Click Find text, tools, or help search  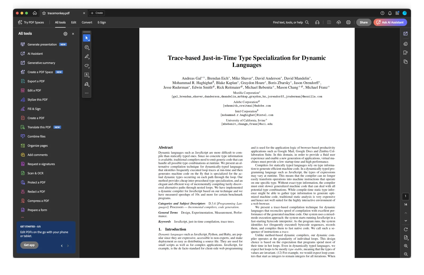tap(291, 22)
